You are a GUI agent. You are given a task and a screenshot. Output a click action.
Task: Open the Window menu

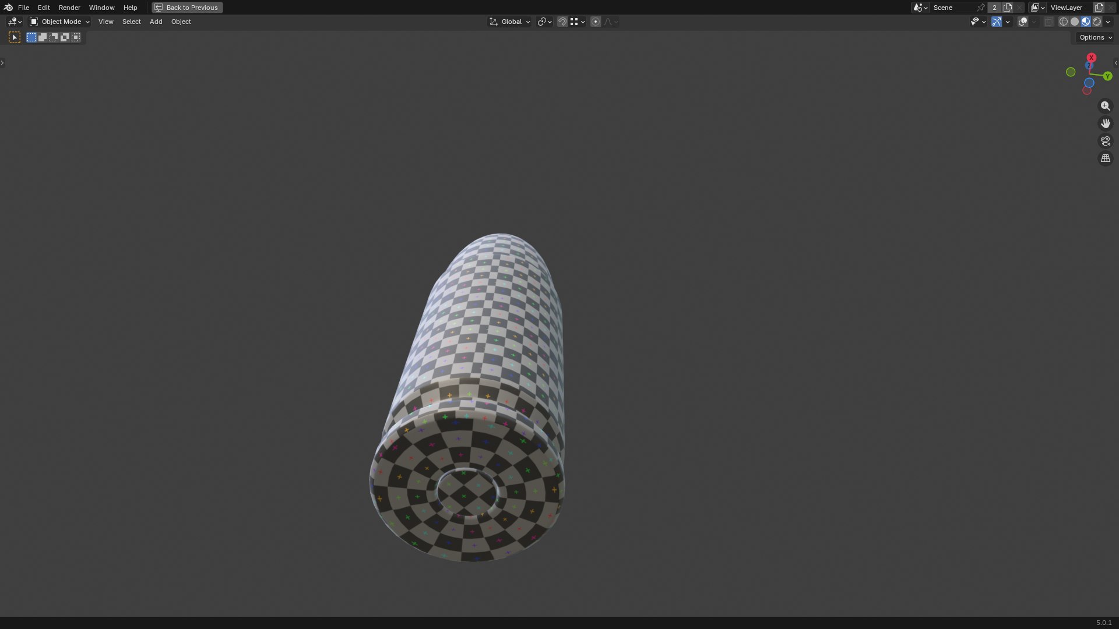(101, 8)
